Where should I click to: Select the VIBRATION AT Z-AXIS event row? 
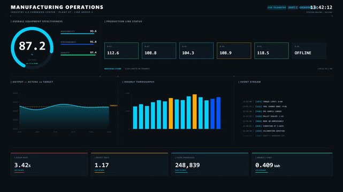263,126
